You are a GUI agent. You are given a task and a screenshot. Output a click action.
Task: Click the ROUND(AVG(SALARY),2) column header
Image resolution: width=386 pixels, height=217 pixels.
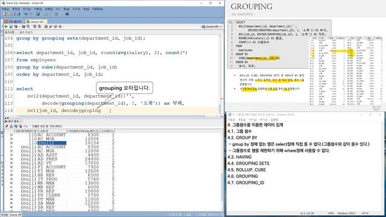click(83, 131)
